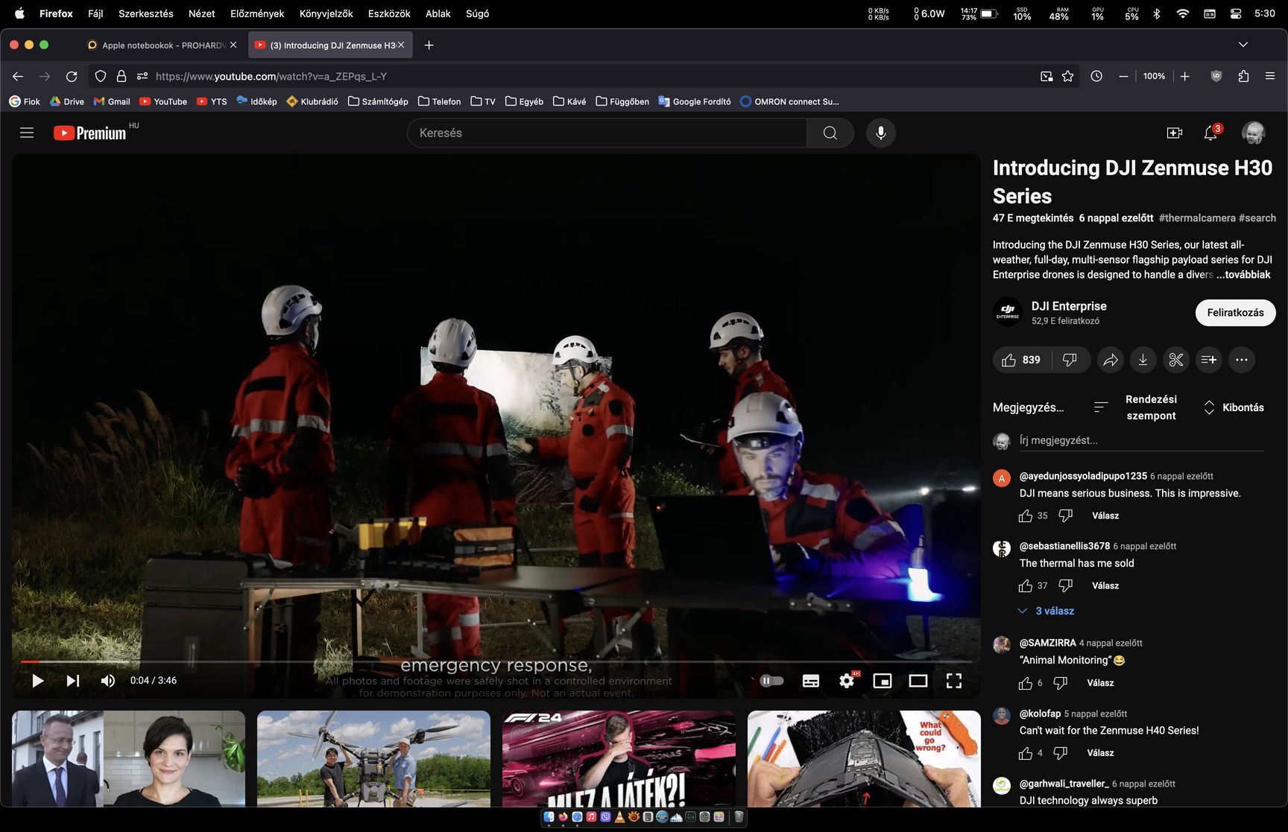List all tabs dropdown arrow
Viewport: 1288px width, 832px height.
coord(1243,45)
